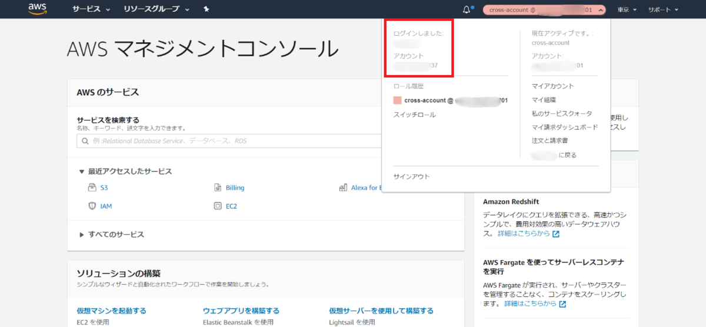Open the サービス dropdown menu

point(91,9)
